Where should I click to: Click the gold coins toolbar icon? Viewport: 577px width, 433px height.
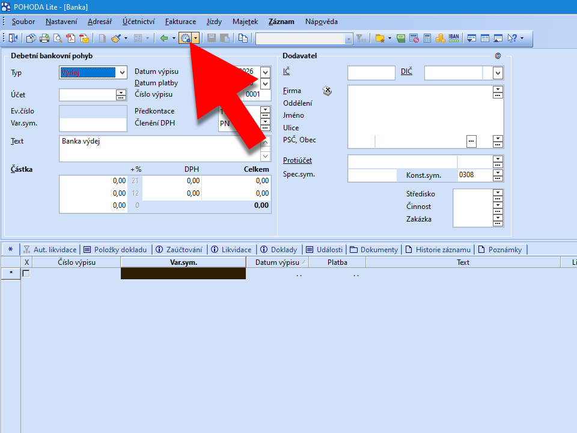[440, 38]
